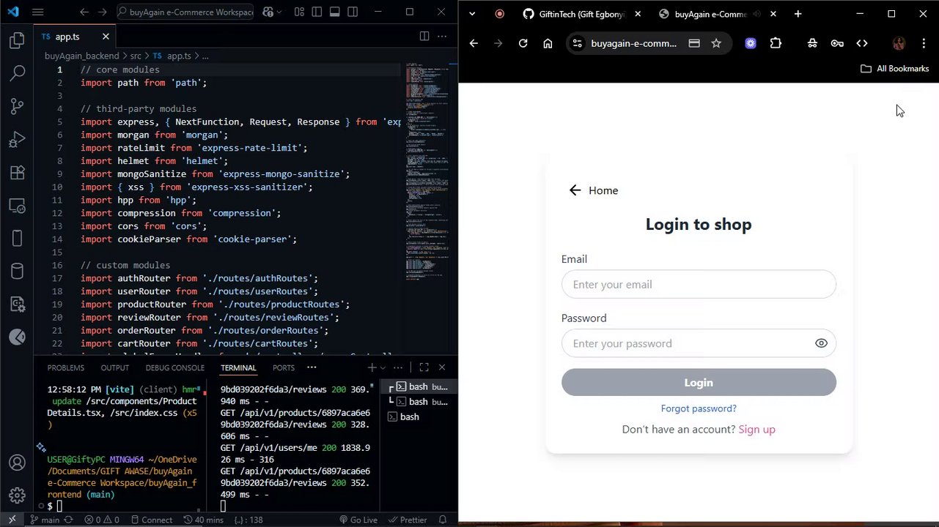Synchronize changes icon in status bar
The height and width of the screenshot is (527, 939).
click(70, 520)
